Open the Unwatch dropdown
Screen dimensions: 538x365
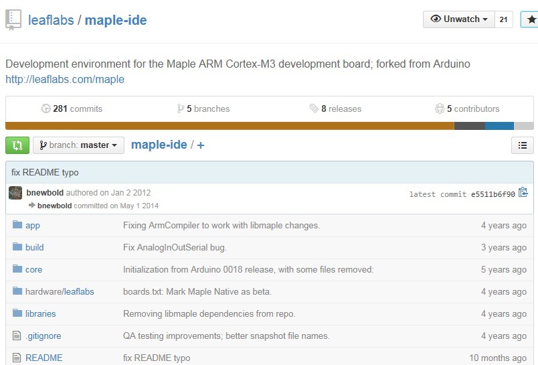[x=459, y=19]
